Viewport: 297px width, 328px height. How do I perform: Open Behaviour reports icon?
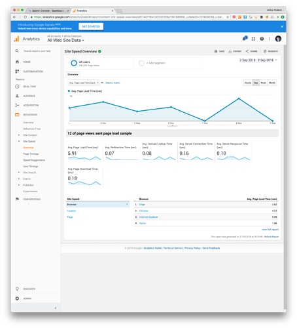tap(17, 115)
